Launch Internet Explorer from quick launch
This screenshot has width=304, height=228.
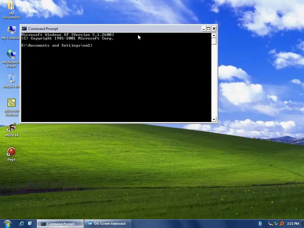21,224
